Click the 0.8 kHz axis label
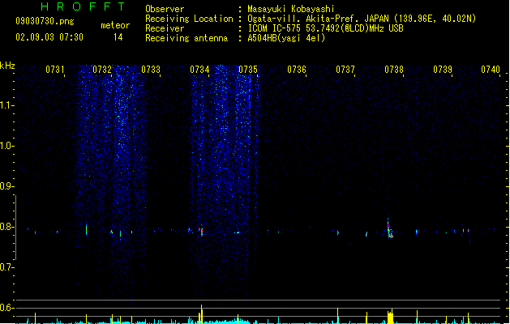The image size is (510, 324). click(x=6, y=227)
